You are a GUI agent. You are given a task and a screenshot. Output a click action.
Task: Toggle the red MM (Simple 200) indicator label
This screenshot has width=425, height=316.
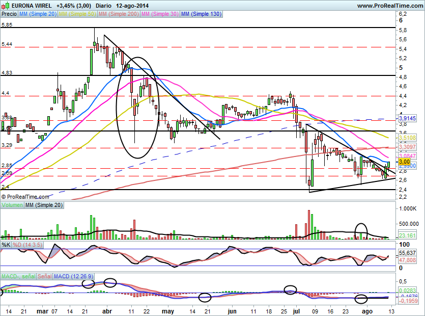tap(118, 14)
